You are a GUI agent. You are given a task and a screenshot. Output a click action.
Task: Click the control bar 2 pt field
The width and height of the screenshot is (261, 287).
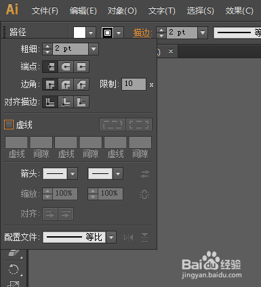182,32
